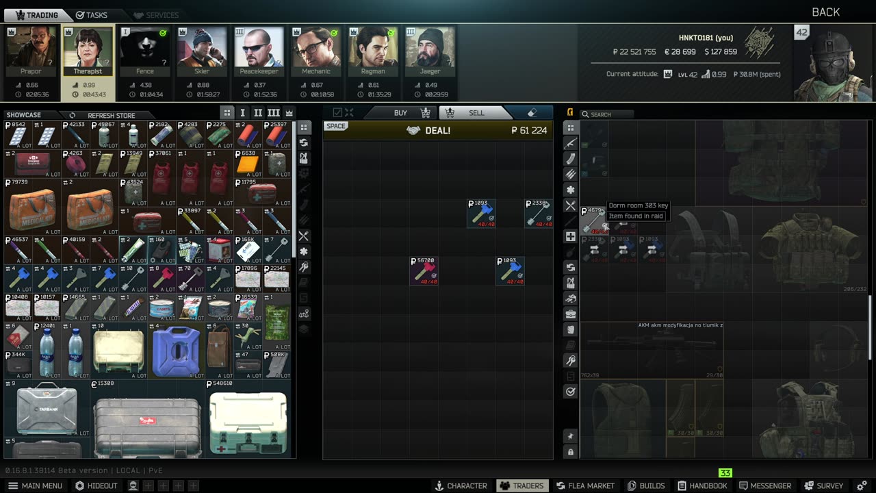Open Messenger
Viewport: 876px width, 493px height.
tap(765, 485)
